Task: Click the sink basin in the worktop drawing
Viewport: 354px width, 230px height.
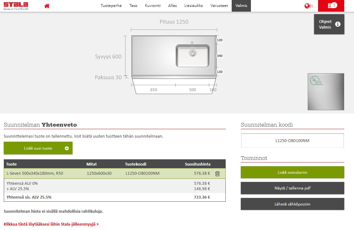Action: pos(193,56)
